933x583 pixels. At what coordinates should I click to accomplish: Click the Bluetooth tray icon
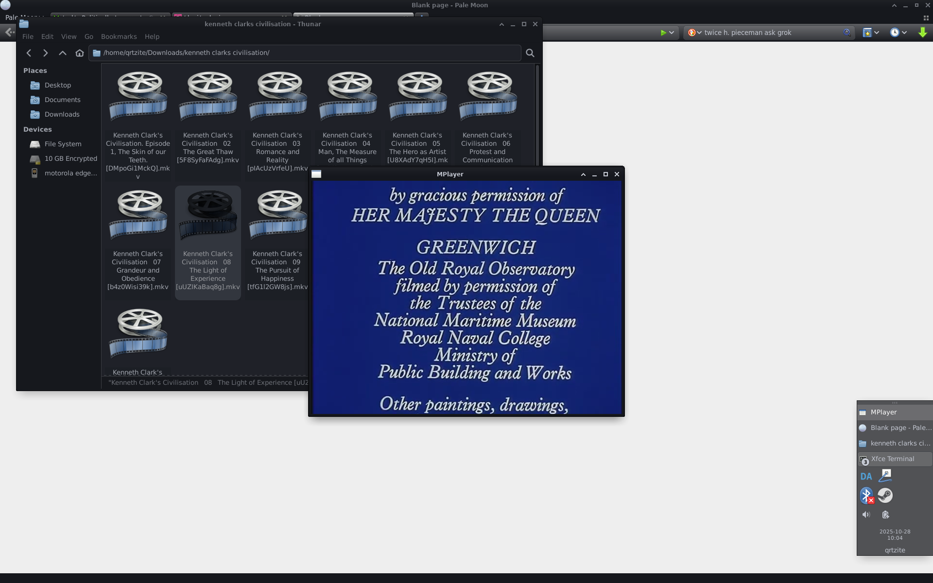pyautogui.click(x=866, y=495)
